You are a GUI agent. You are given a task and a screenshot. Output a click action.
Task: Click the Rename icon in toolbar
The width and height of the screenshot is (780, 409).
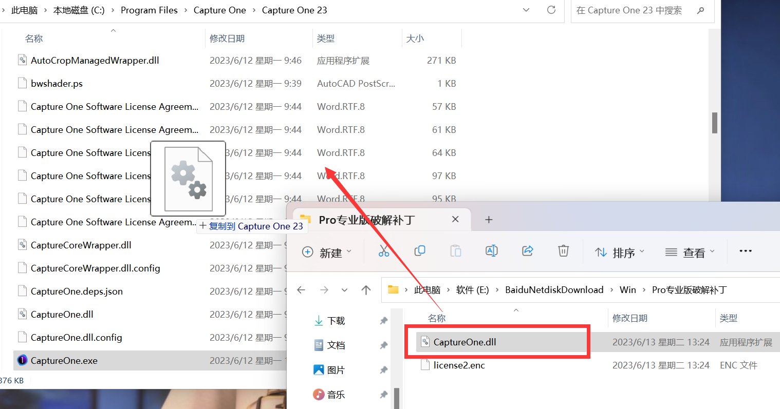click(x=491, y=251)
